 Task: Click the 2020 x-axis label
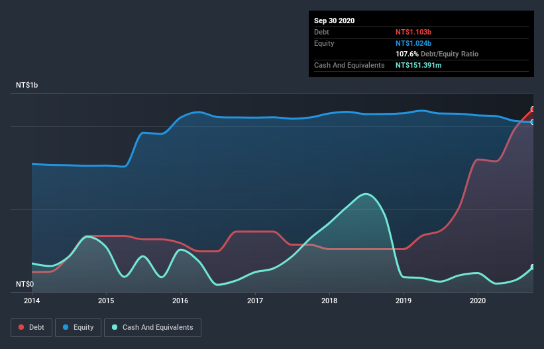coord(478,301)
